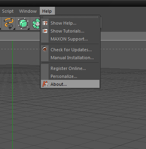146x149 pixels.
Task: Click the Check for Updates icon
Action: (45, 49)
